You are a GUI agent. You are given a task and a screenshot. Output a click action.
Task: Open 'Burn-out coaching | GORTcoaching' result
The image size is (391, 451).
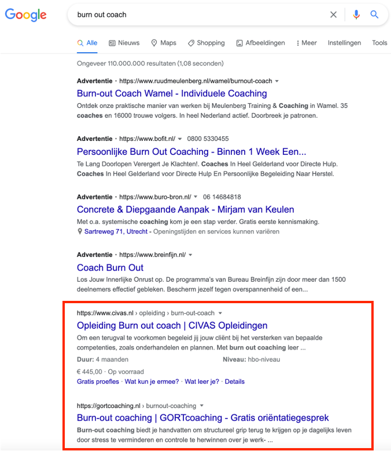(202, 417)
